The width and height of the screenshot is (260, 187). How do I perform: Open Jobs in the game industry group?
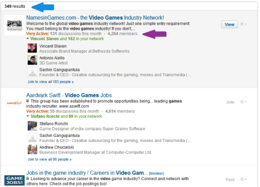pos(87,173)
